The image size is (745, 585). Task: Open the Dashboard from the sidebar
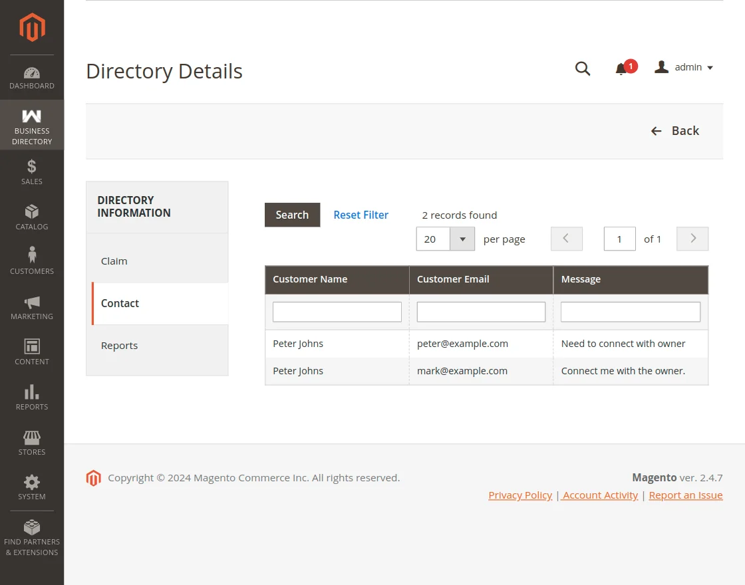[x=31, y=77]
